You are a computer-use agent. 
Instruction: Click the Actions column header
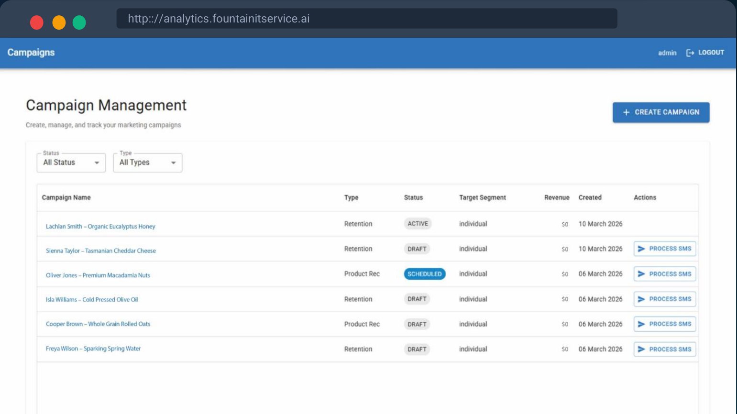[645, 197]
